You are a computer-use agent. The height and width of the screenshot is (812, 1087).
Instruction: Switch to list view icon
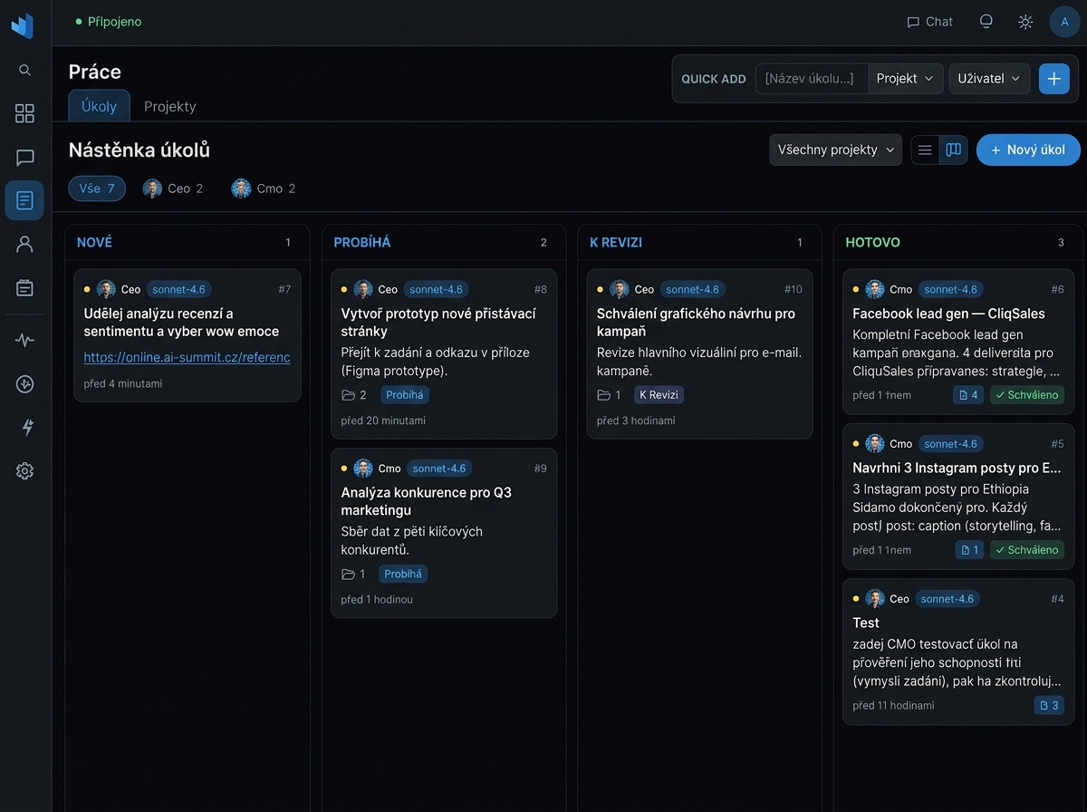925,150
